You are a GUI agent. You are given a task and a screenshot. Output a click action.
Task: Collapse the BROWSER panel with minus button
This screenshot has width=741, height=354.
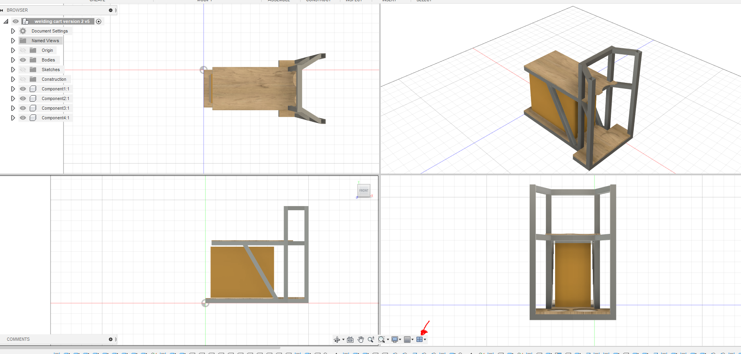[x=110, y=10]
